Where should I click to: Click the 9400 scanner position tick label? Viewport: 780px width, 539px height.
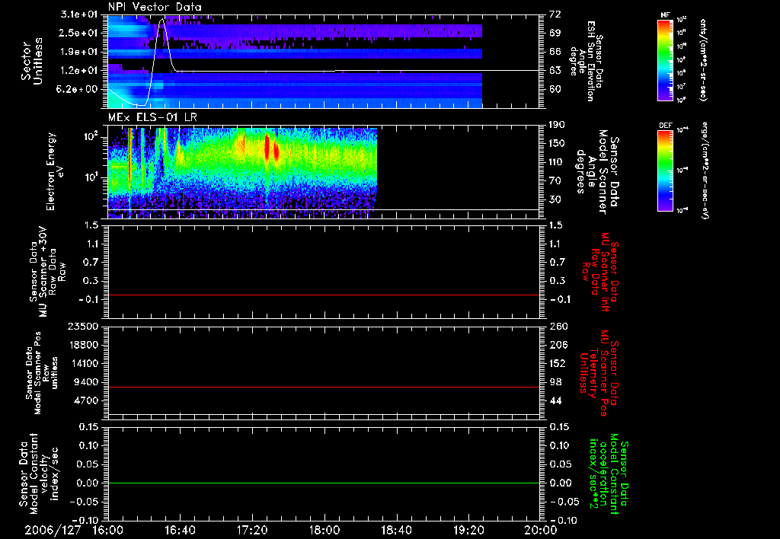point(87,382)
